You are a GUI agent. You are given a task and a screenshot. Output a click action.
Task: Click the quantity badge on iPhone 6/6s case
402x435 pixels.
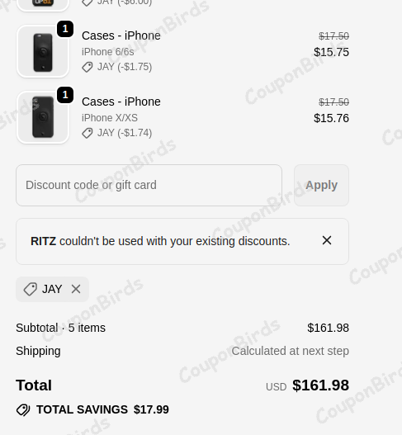[65, 29]
